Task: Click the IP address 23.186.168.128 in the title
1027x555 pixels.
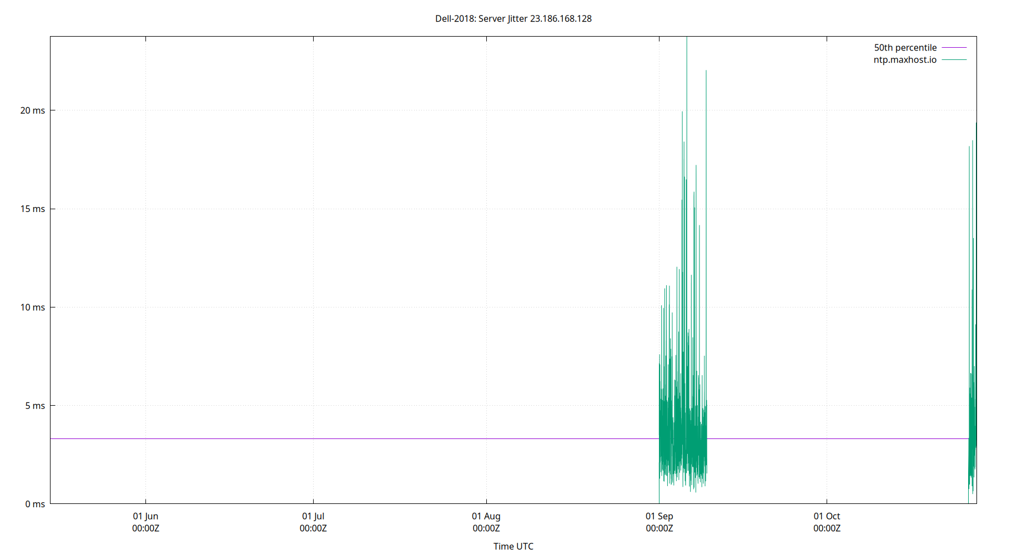Action: 560,18
